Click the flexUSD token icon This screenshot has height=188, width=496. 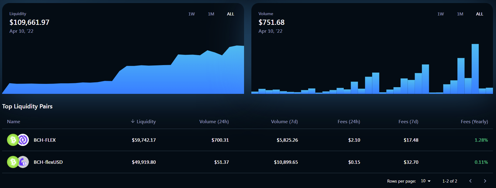[23, 162]
